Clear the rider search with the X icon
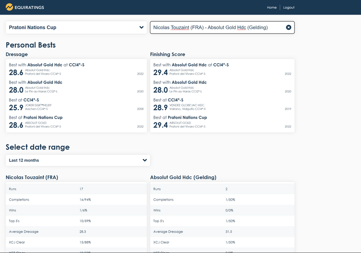 pos(289,27)
